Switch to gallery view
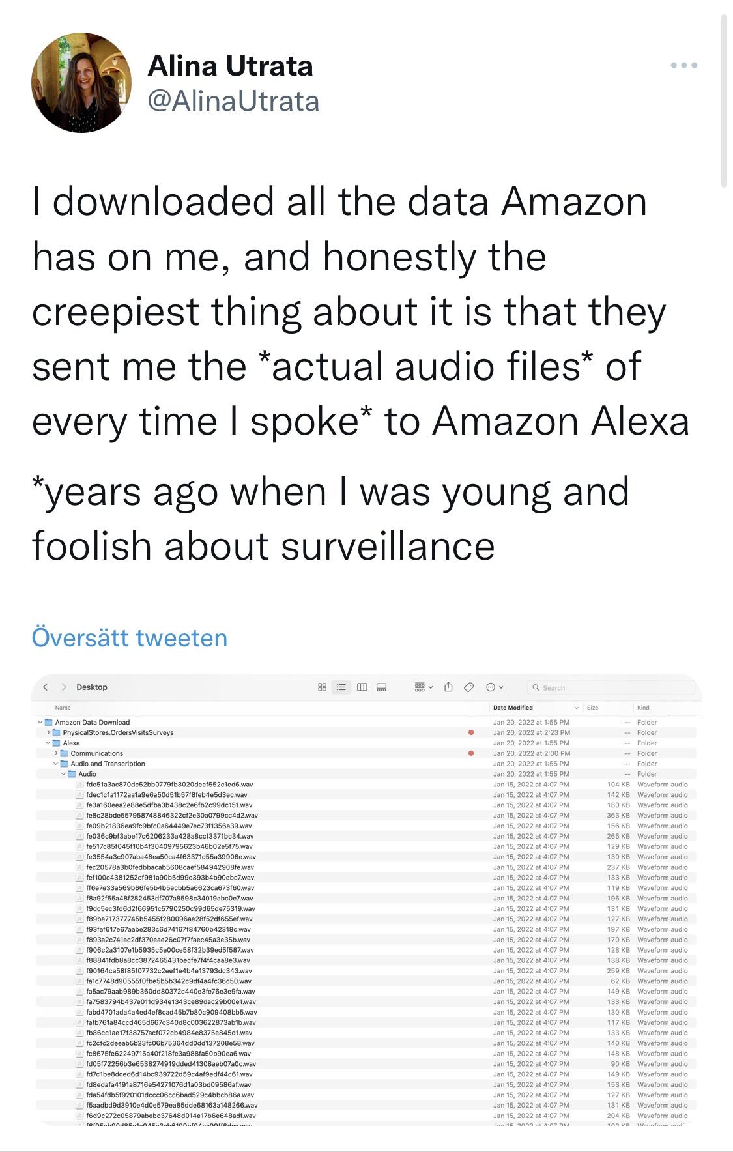 pos(382,687)
